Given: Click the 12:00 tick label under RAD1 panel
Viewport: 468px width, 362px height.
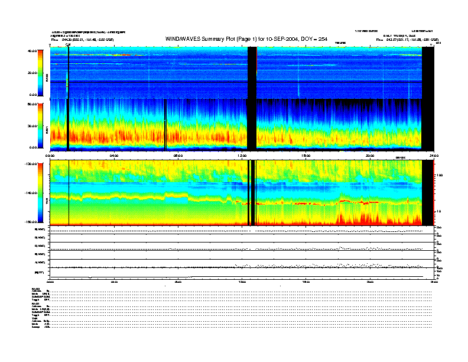Looking at the screenshot, I should point(242,156).
